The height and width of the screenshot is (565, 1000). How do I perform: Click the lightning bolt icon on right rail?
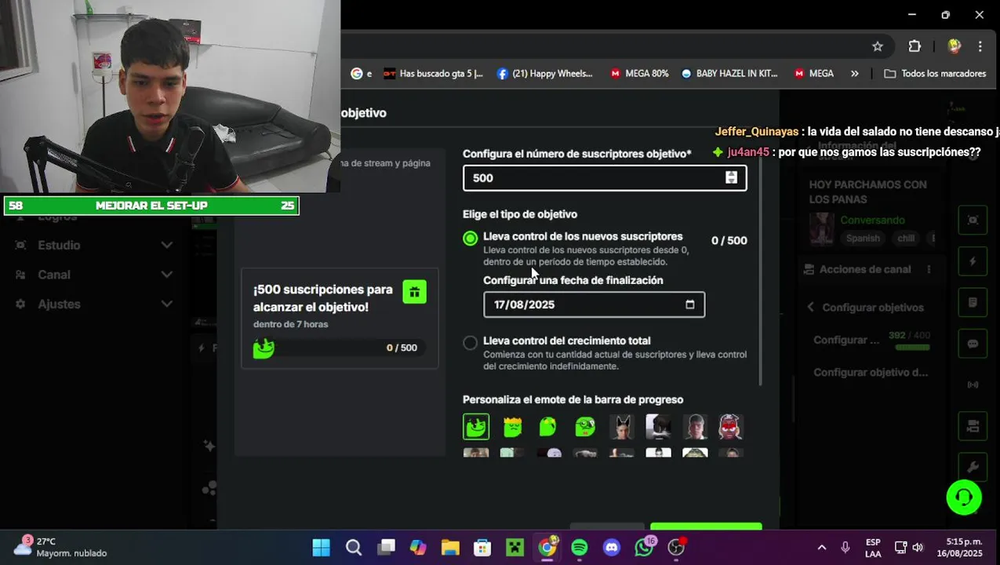[x=973, y=261]
